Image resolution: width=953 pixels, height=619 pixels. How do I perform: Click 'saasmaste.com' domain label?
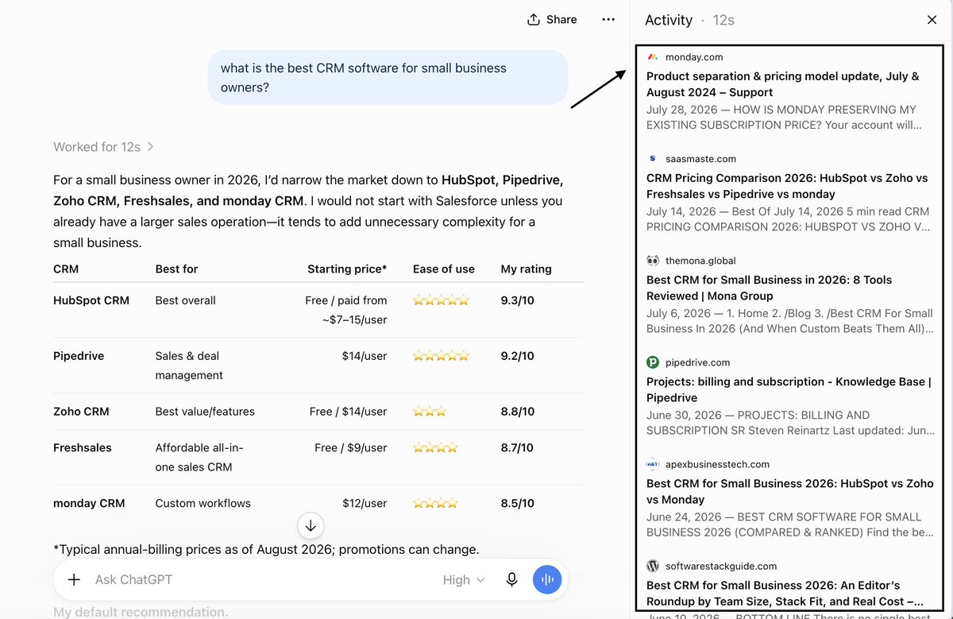(700, 159)
